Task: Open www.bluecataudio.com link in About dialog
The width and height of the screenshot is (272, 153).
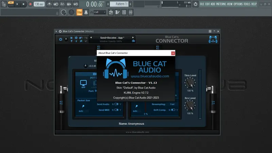Action: [x=150, y=76]
